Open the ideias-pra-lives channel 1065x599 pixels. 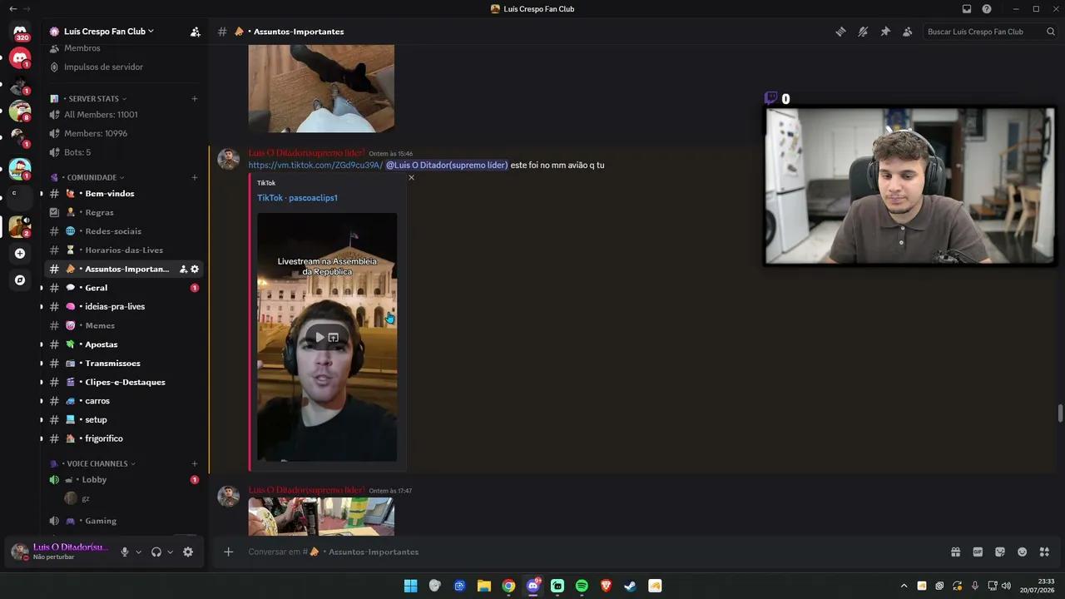click(x=123, y=307)
